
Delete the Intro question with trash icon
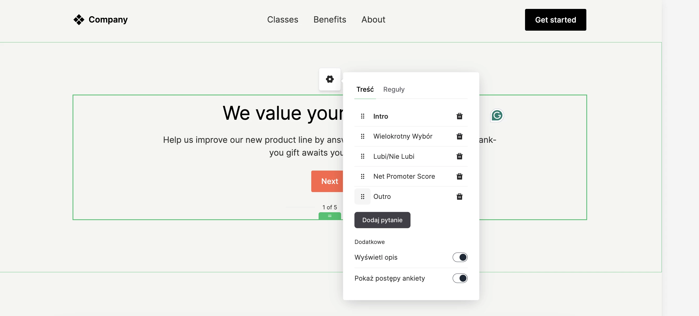459,116
